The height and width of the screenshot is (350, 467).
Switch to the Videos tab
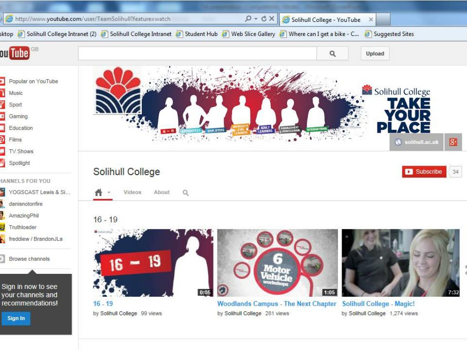132,192
